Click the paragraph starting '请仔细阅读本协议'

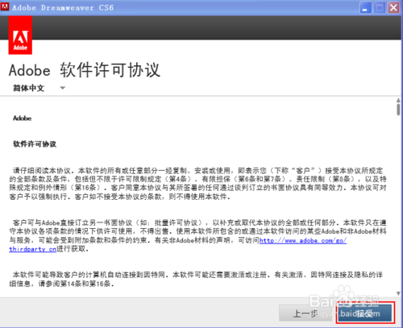tap(197, 184)
